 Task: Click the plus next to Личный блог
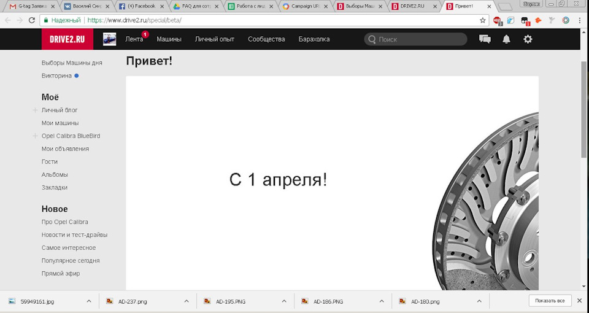(35, 110)
